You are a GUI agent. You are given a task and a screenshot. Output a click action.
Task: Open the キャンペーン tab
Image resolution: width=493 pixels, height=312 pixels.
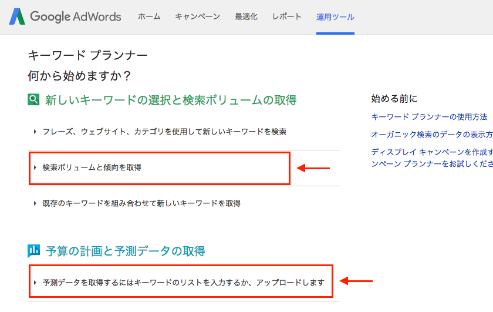coord(197,16)
